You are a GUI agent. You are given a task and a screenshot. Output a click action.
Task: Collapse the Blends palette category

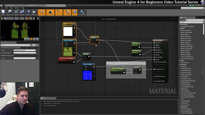tap(180, 28)
